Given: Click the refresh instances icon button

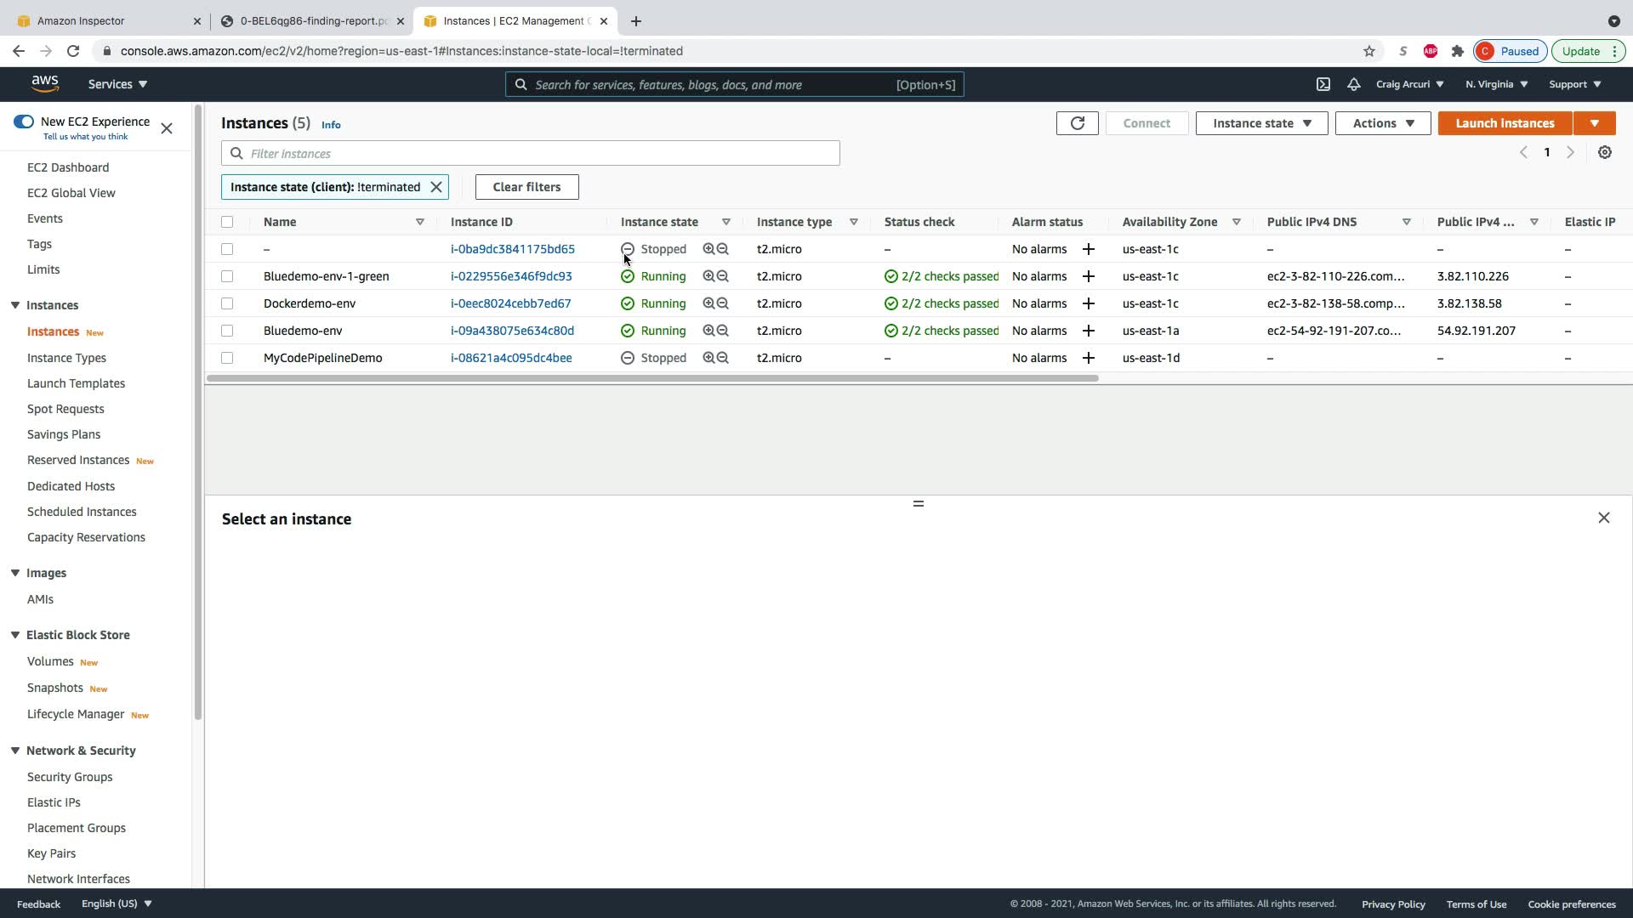Looking at the screenshot, I should tap(1077, 123).
